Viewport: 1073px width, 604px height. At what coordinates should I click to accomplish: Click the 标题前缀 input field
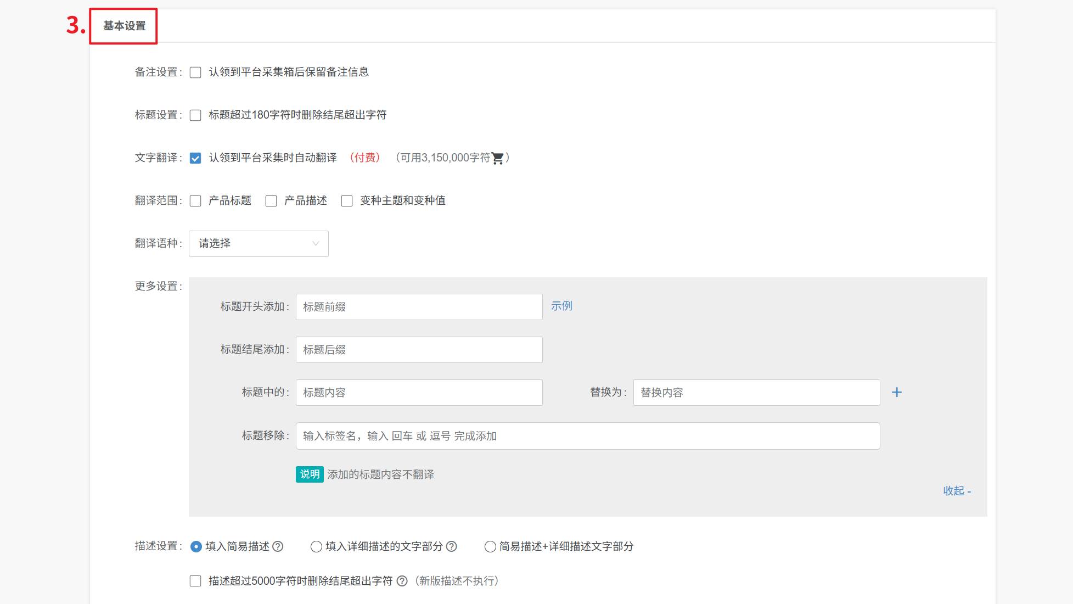[x=419, y=307]
